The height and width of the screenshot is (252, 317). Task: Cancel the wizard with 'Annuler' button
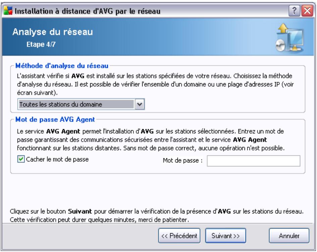289,236
